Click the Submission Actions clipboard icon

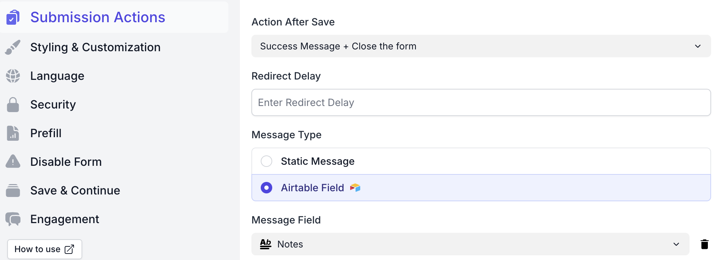click(13, 17)
